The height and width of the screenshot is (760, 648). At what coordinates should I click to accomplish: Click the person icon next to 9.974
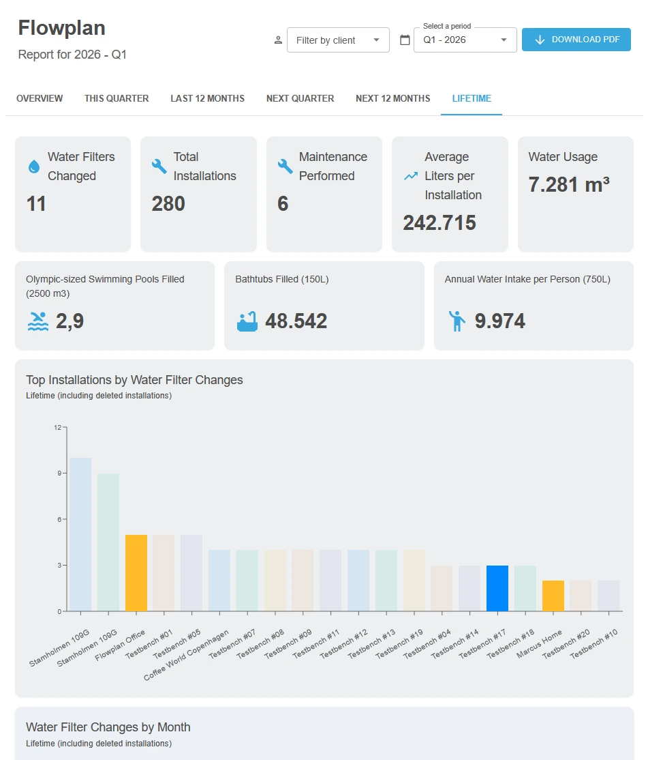click(457, 321)
